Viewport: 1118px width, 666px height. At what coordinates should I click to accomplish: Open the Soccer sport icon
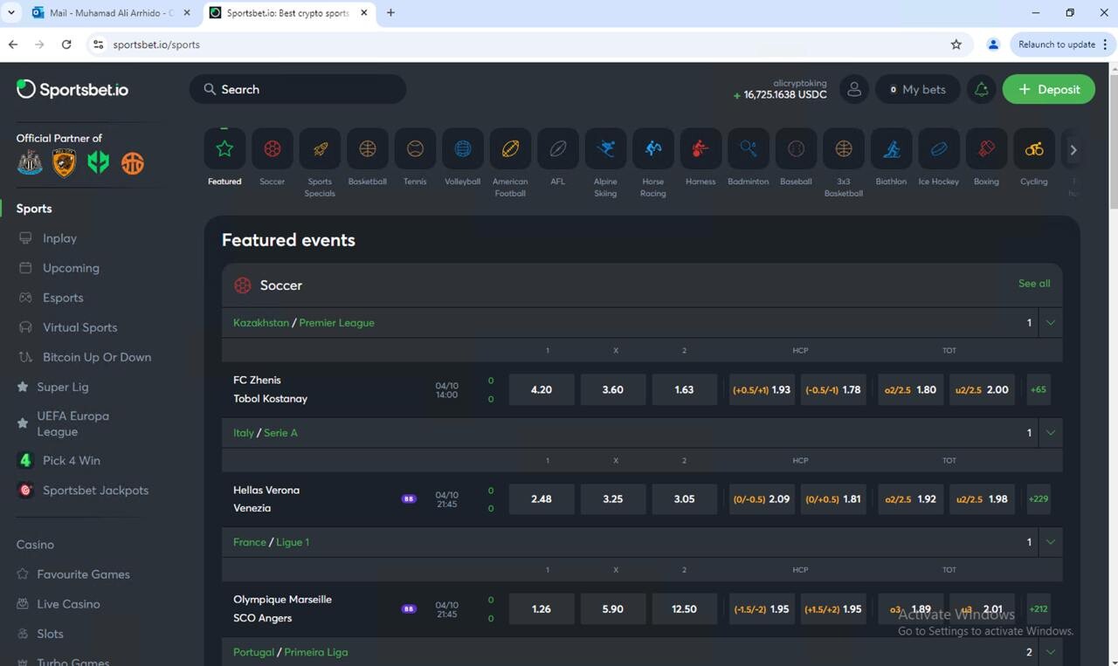point(273,149)
